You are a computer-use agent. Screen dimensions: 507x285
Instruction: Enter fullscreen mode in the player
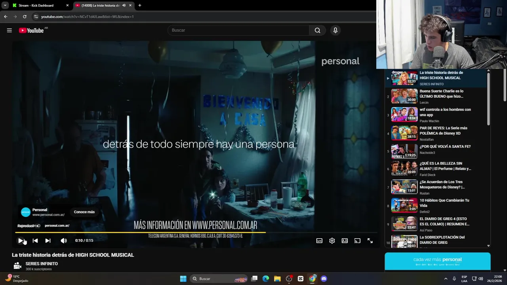point(370,241)
